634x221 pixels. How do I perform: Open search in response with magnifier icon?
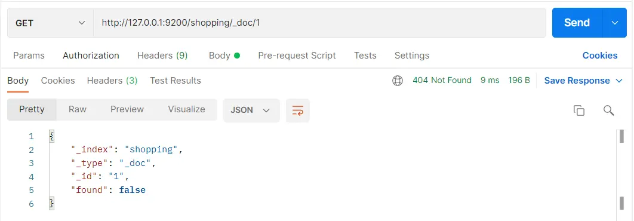point(608,110)
